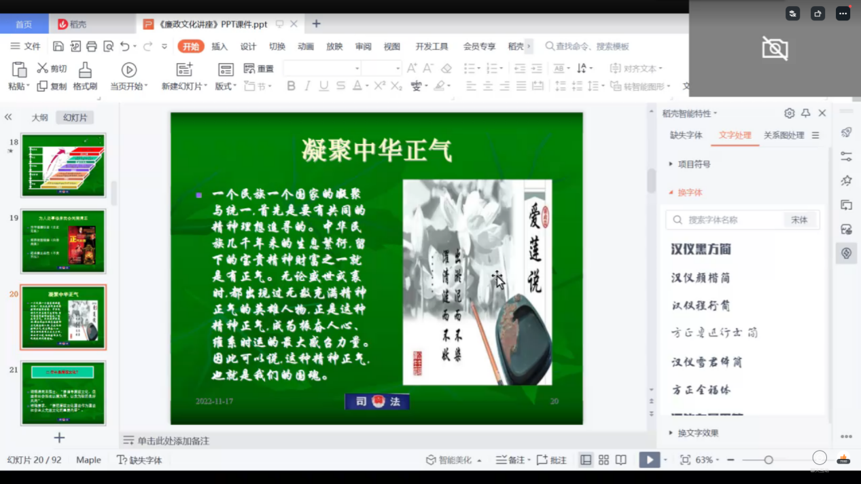861x484 pixels.
Task: Open the 插入 (Insert) ribbon tab
Action: coord(219,46)
